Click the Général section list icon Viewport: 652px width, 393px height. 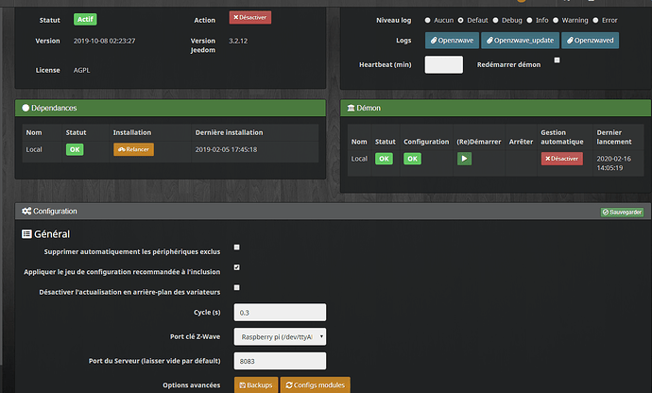click(26, 234)
